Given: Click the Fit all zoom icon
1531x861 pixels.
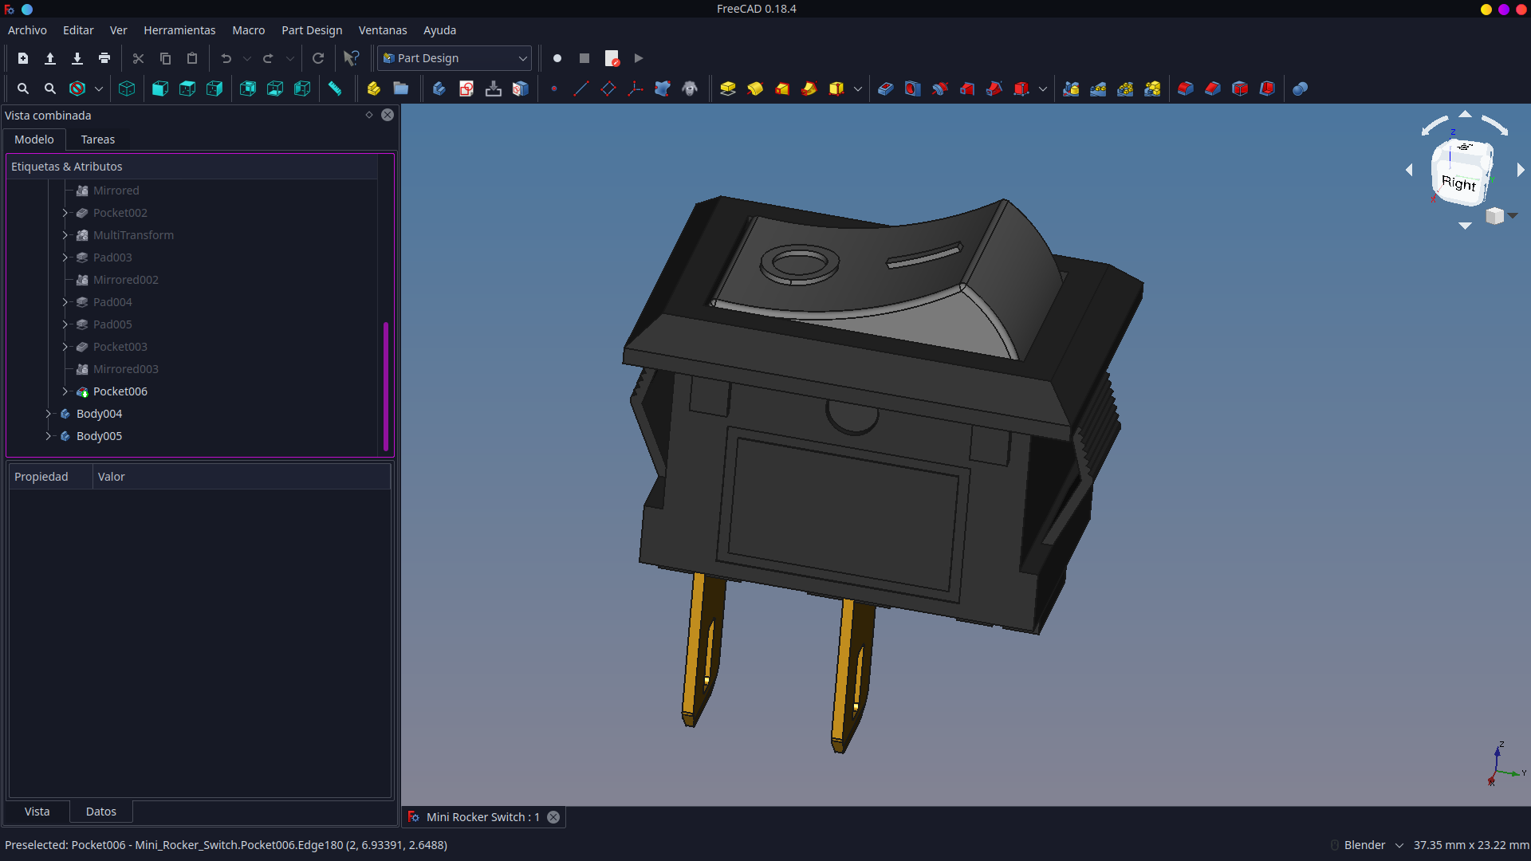Looking at the screenshot, I should (23, 88).
